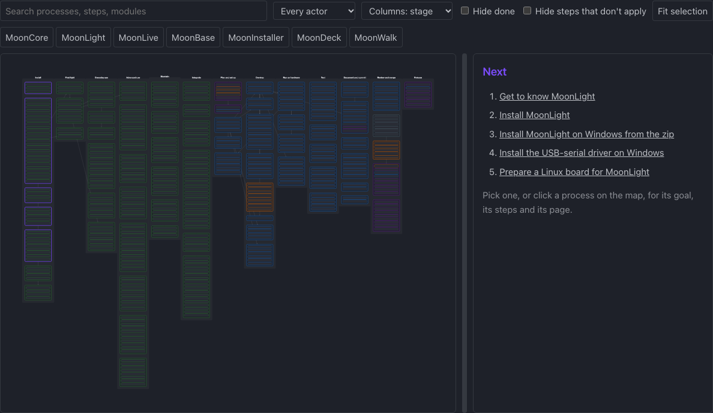Image resolution: width=713 pixels, height=413 pixels.
Task: Select the MoonLight module filter
Action: click(83, 37)
